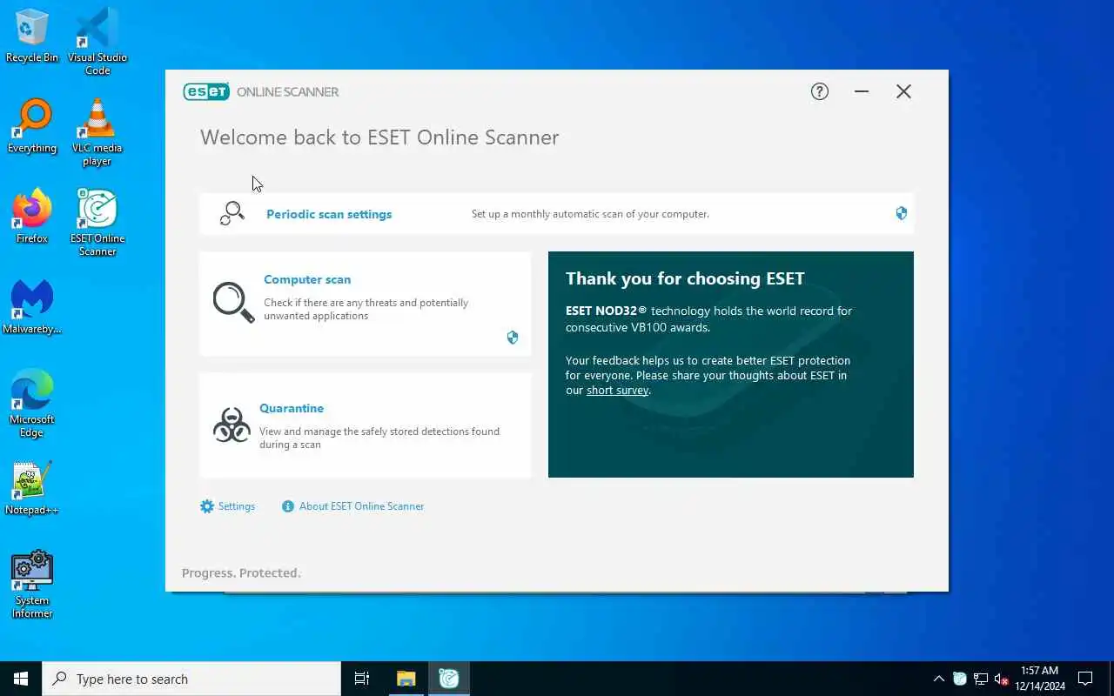Select Notepad++ desktop icon
1114x696 pixels.
32,488
